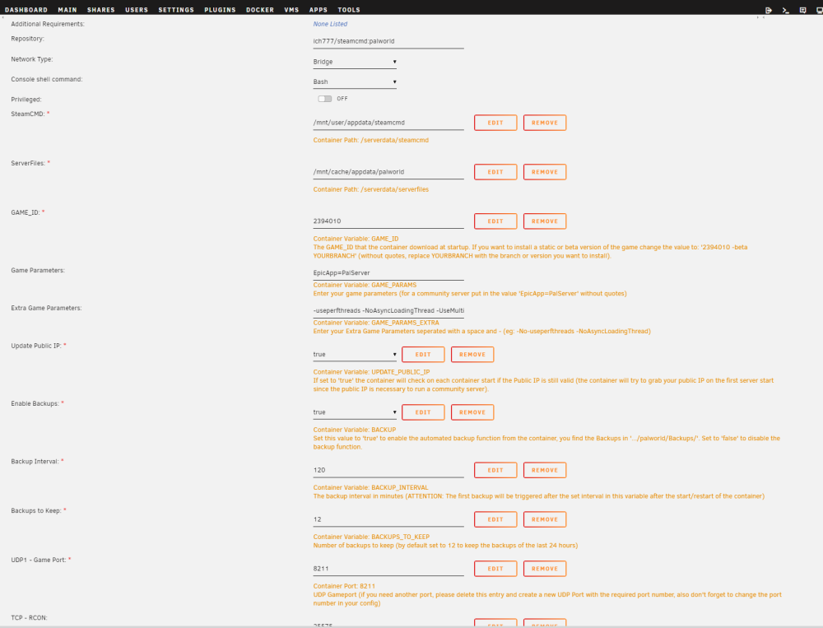Click 'Container Port: 8211' text
This screenshot has width=823, height=628.
[344, 587]
